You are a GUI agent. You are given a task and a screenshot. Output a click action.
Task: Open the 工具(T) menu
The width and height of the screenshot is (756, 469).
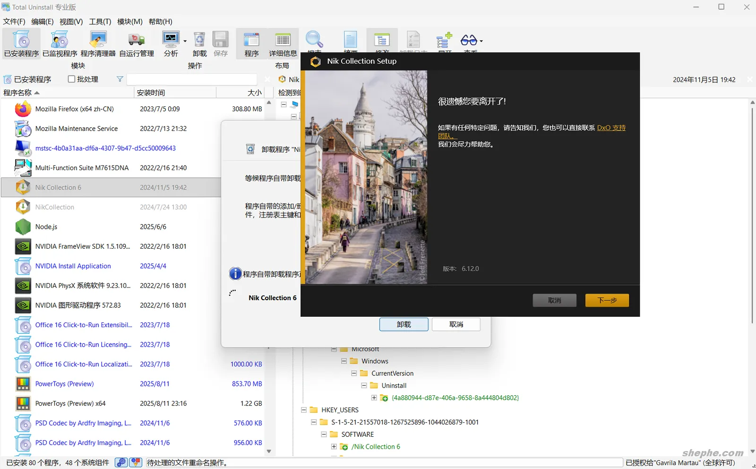100,22
